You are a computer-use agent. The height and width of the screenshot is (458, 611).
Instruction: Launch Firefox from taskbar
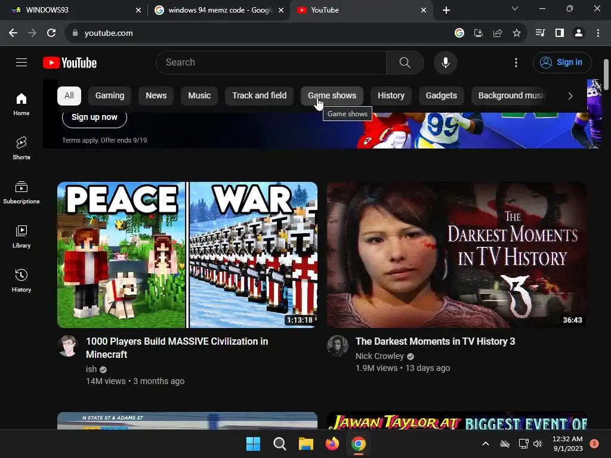click(x=332, y=444)
